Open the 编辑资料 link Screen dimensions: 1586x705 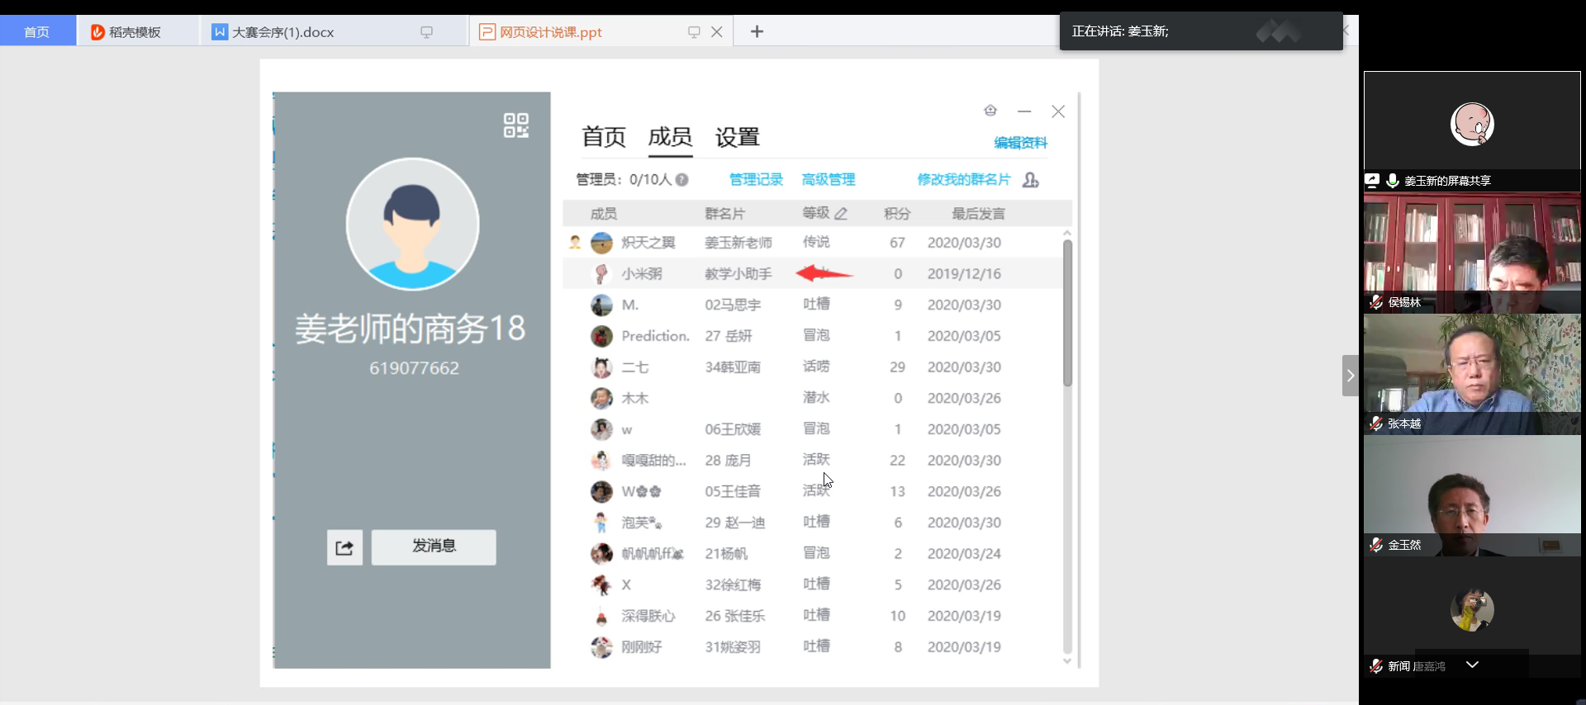[1020, 143]
